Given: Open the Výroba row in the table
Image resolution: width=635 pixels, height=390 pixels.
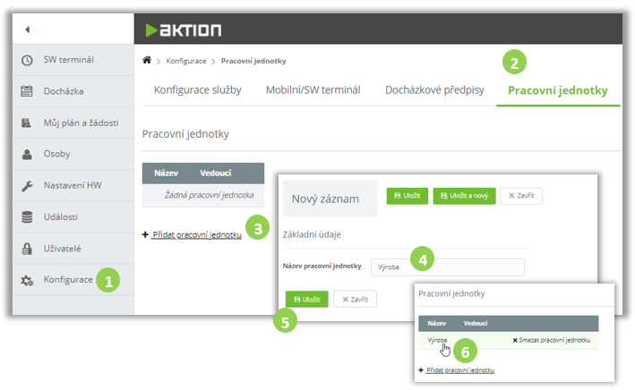Looking at the screenshot, I should tap(437, 341).
